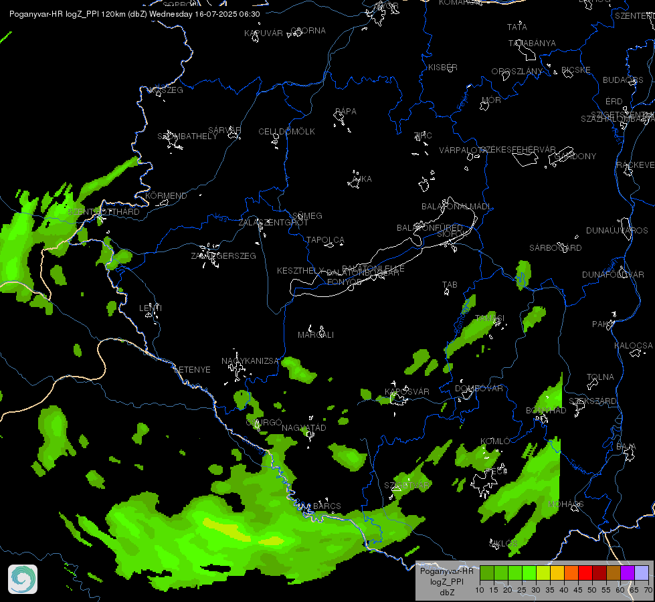This screenshot has height=602, width=655.
Task: Select the KAPUVÁR city label
Action: pos(264,33)
